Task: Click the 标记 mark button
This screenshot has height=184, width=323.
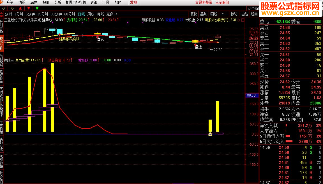Action: point(234,14)
